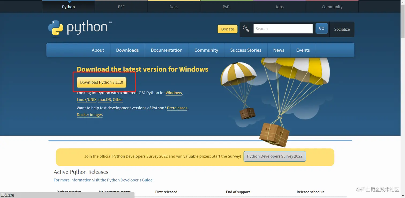The image size is (405, 198).
Task: Follow the macOS link
Action: (104, 100)
